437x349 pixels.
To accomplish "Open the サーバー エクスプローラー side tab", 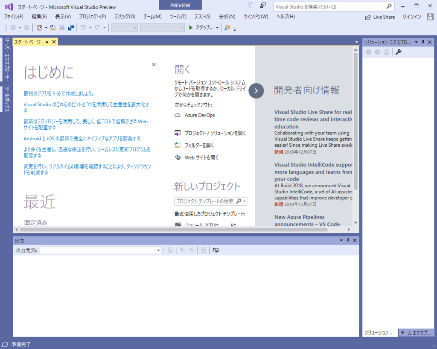I will [7, 59].
